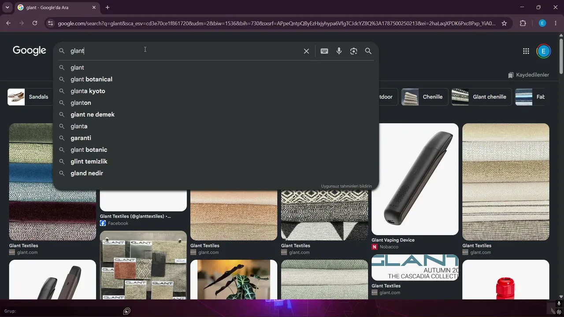Filter images by the Glant chenille chip
564x317 pixels.
coord(482,97)
